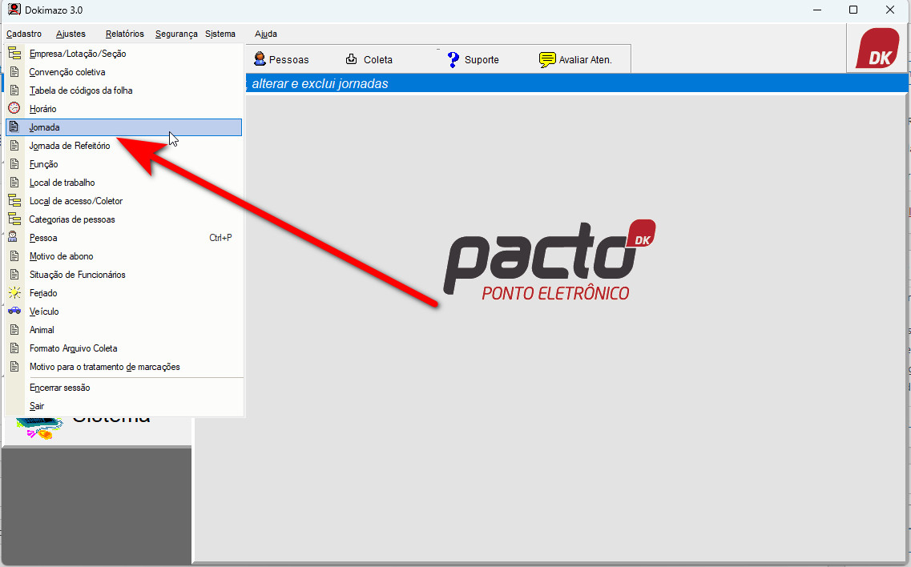911x567 pixels.
Task: Expand the Ajuda menu
Action: (265, 34)
